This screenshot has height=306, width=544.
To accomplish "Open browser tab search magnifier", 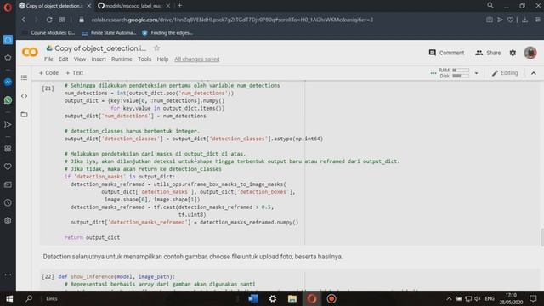I will (x=490, y=6).
